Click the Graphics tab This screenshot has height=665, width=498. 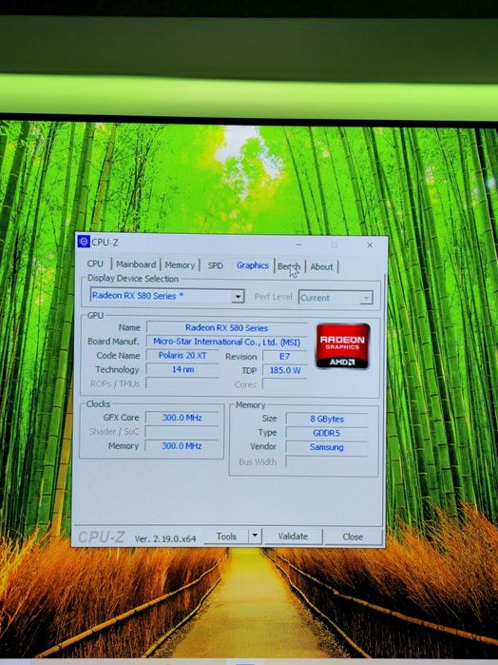click(x=253, y=265)
